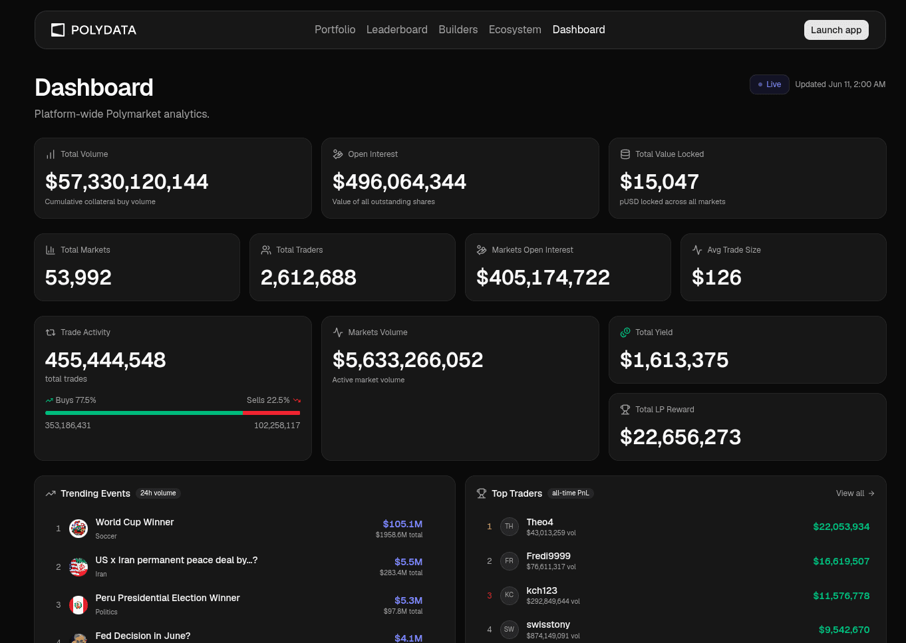906x643 pixels.
Task: Click the Updated Jun 11, 2:00 AM timestamp
Action: [840, 84]
